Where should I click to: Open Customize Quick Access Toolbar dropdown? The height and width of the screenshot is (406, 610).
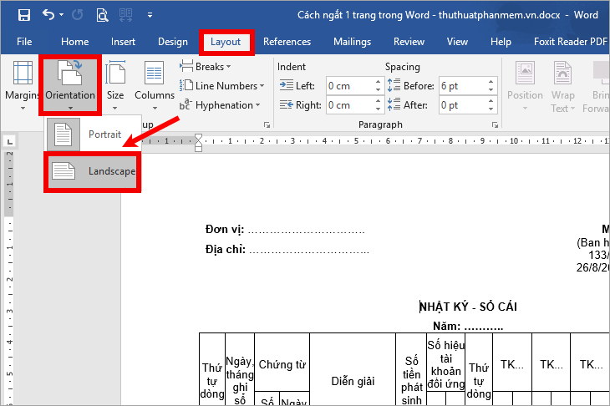(150, 15)
